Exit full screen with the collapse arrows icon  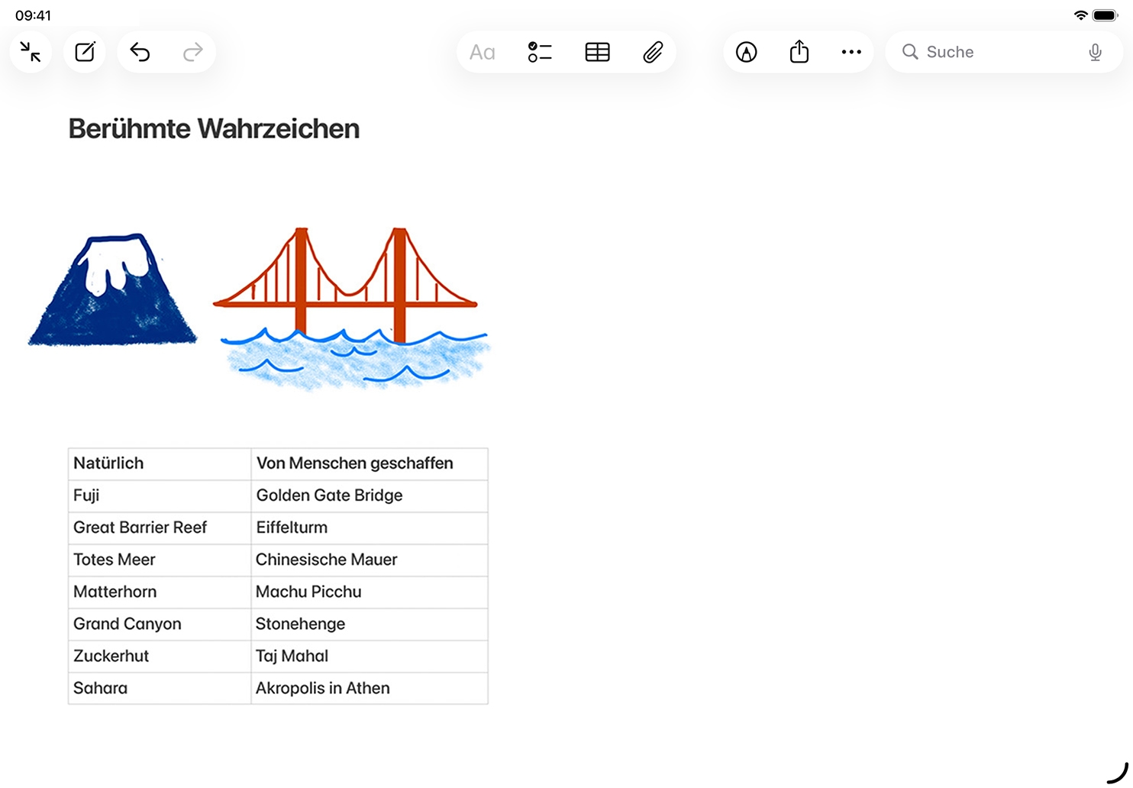click(x=31, y=52)
